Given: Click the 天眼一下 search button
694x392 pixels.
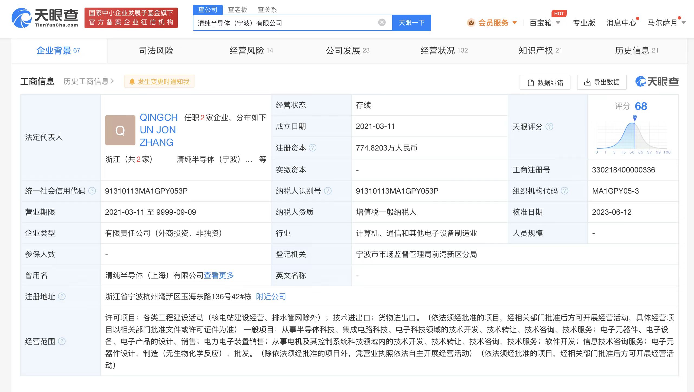Looking at the screenshot, I should [411, 23].
